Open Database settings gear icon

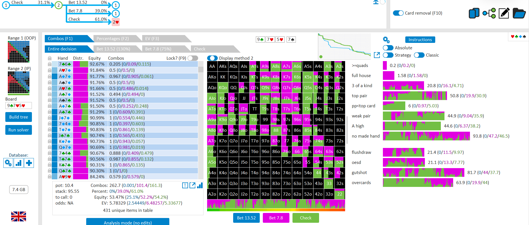tap(8, 163)
